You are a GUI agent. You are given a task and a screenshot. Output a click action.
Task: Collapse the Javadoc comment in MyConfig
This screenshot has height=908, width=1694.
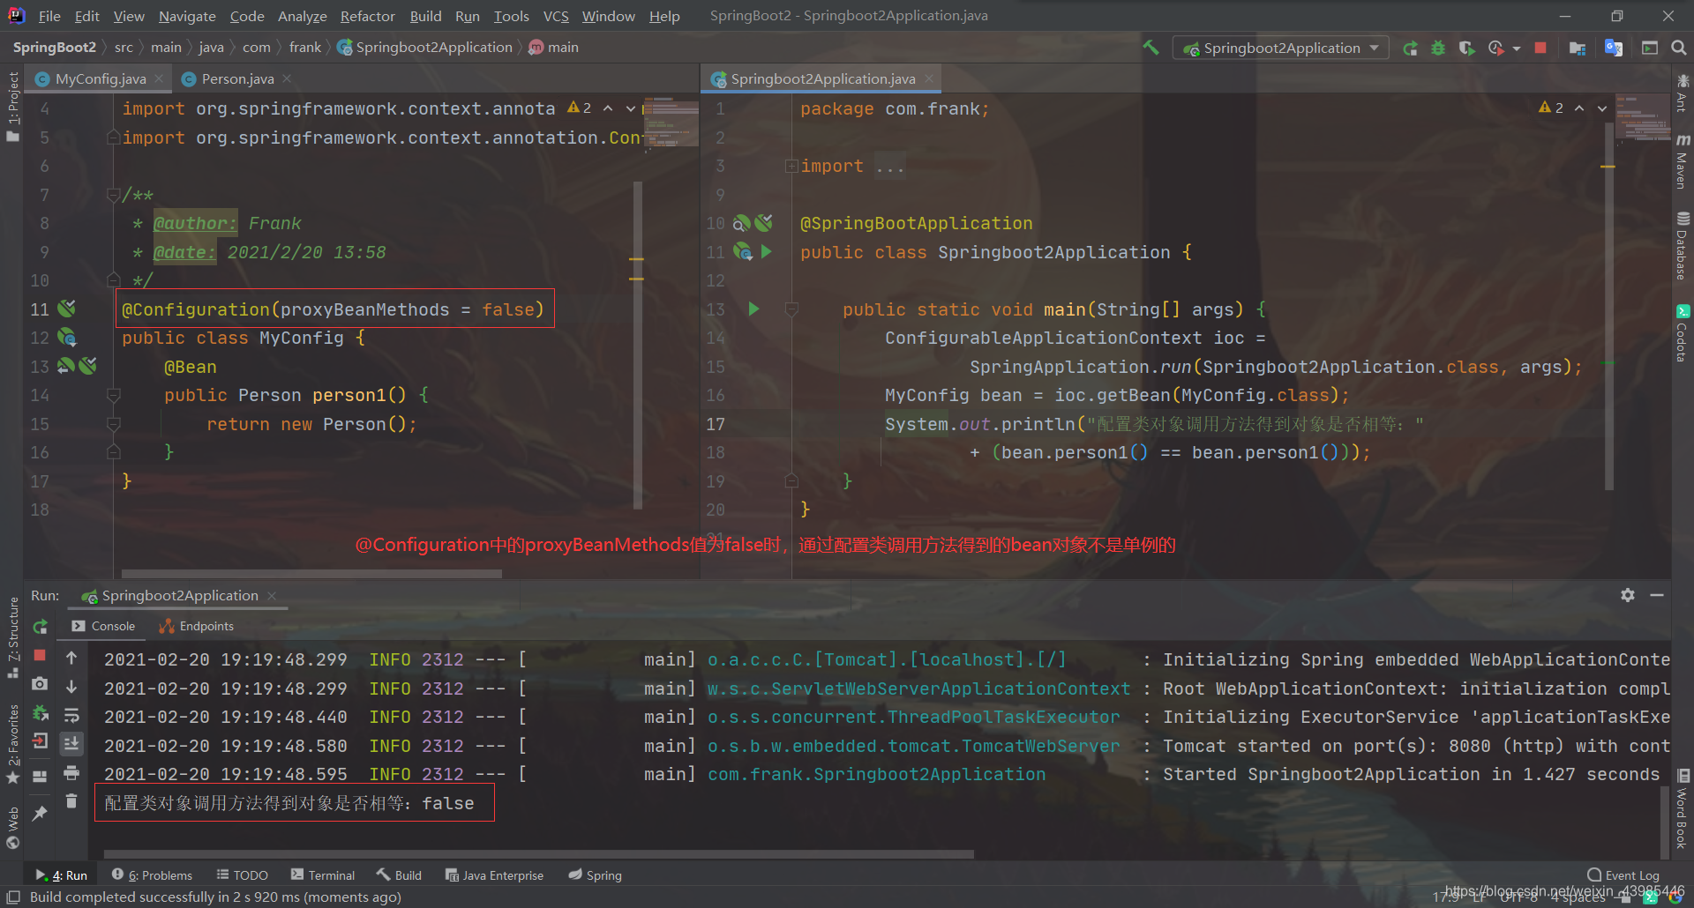pos(113,195)
